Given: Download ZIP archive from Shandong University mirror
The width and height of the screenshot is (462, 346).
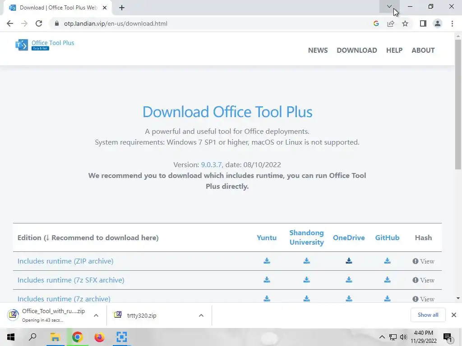Looking at the screenshot, I should click(306, 261).
